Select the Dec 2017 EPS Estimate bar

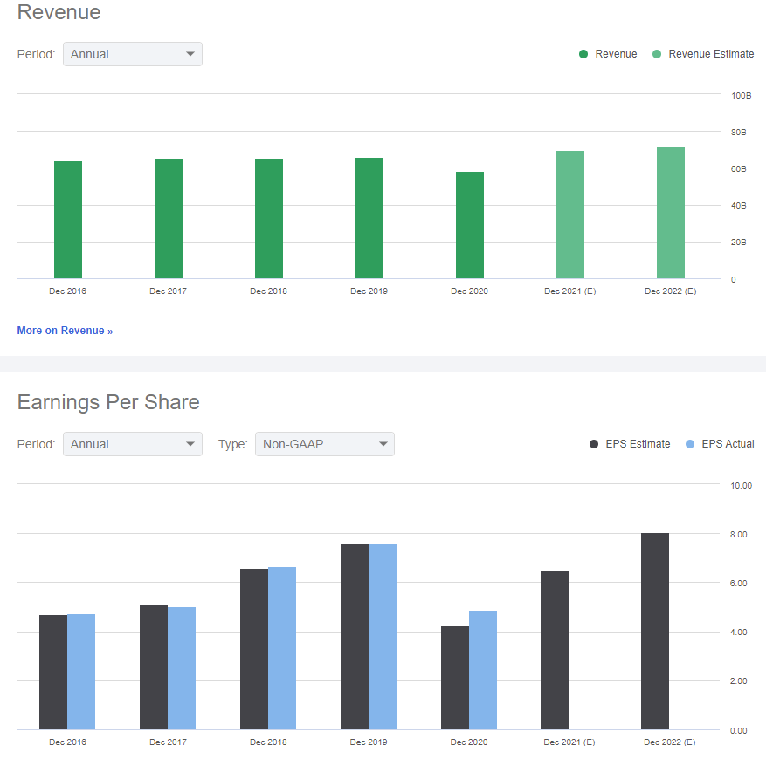pos(154,667)
